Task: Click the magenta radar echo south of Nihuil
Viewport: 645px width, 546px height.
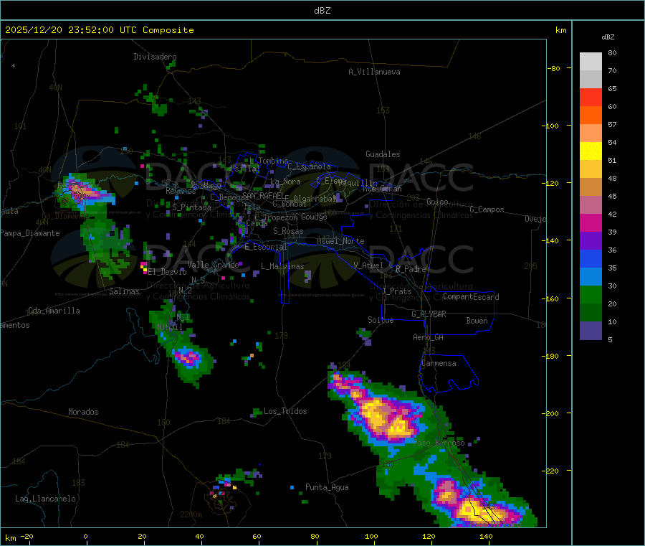Action: 187,357
